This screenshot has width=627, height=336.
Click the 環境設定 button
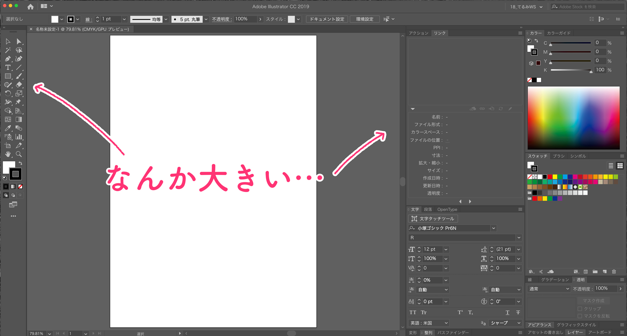(365, 19)
